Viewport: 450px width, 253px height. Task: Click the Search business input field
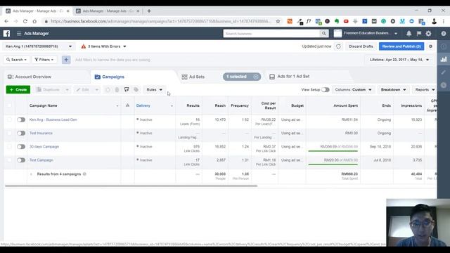[271, 34]
